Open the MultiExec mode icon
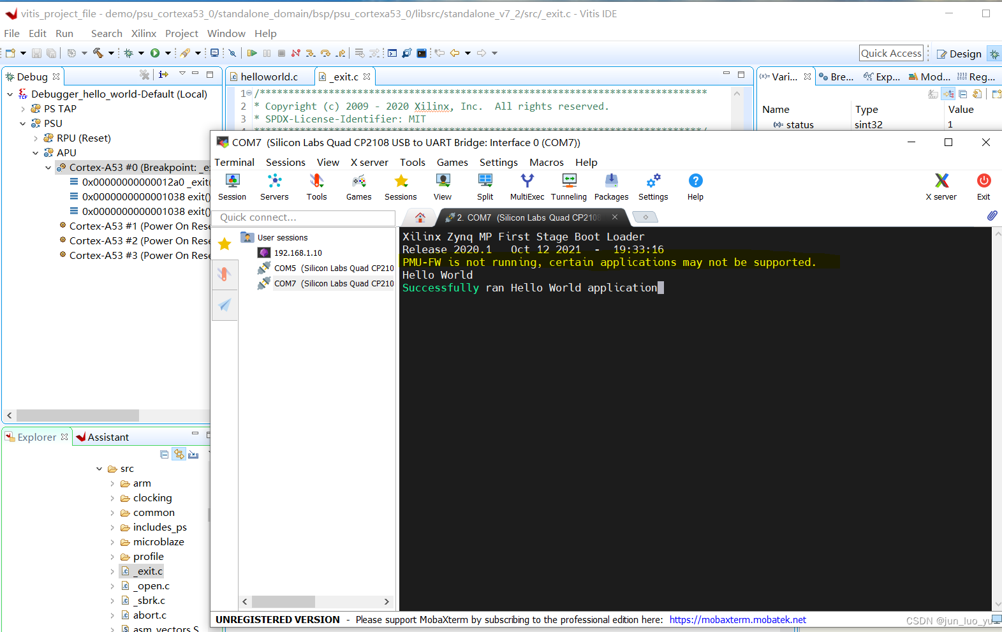Viewport: 1002px width, 632px height. tap(527, 187)
